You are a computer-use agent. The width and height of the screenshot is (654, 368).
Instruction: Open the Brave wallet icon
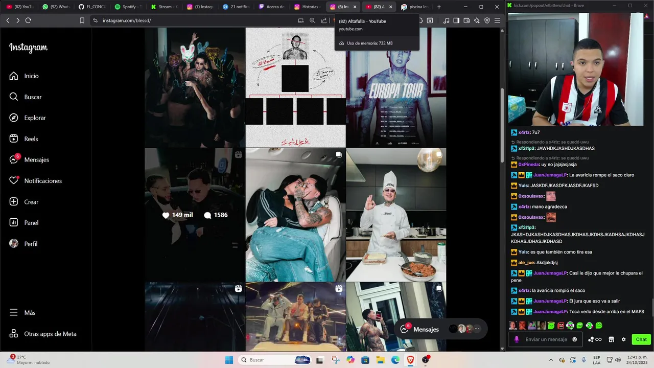(x=466, y=20)
